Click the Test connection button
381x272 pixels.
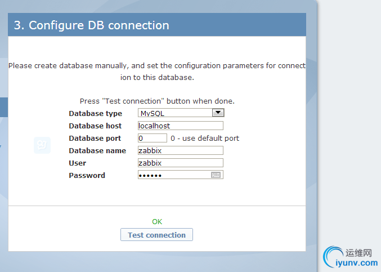coord(156,235)
